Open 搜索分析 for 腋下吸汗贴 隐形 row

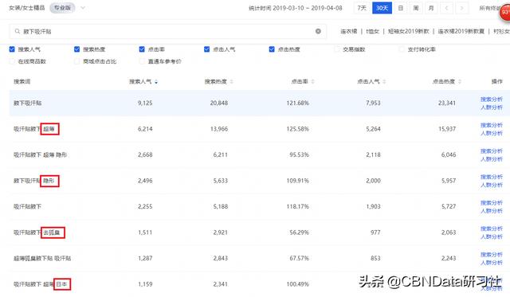point(492,177)
